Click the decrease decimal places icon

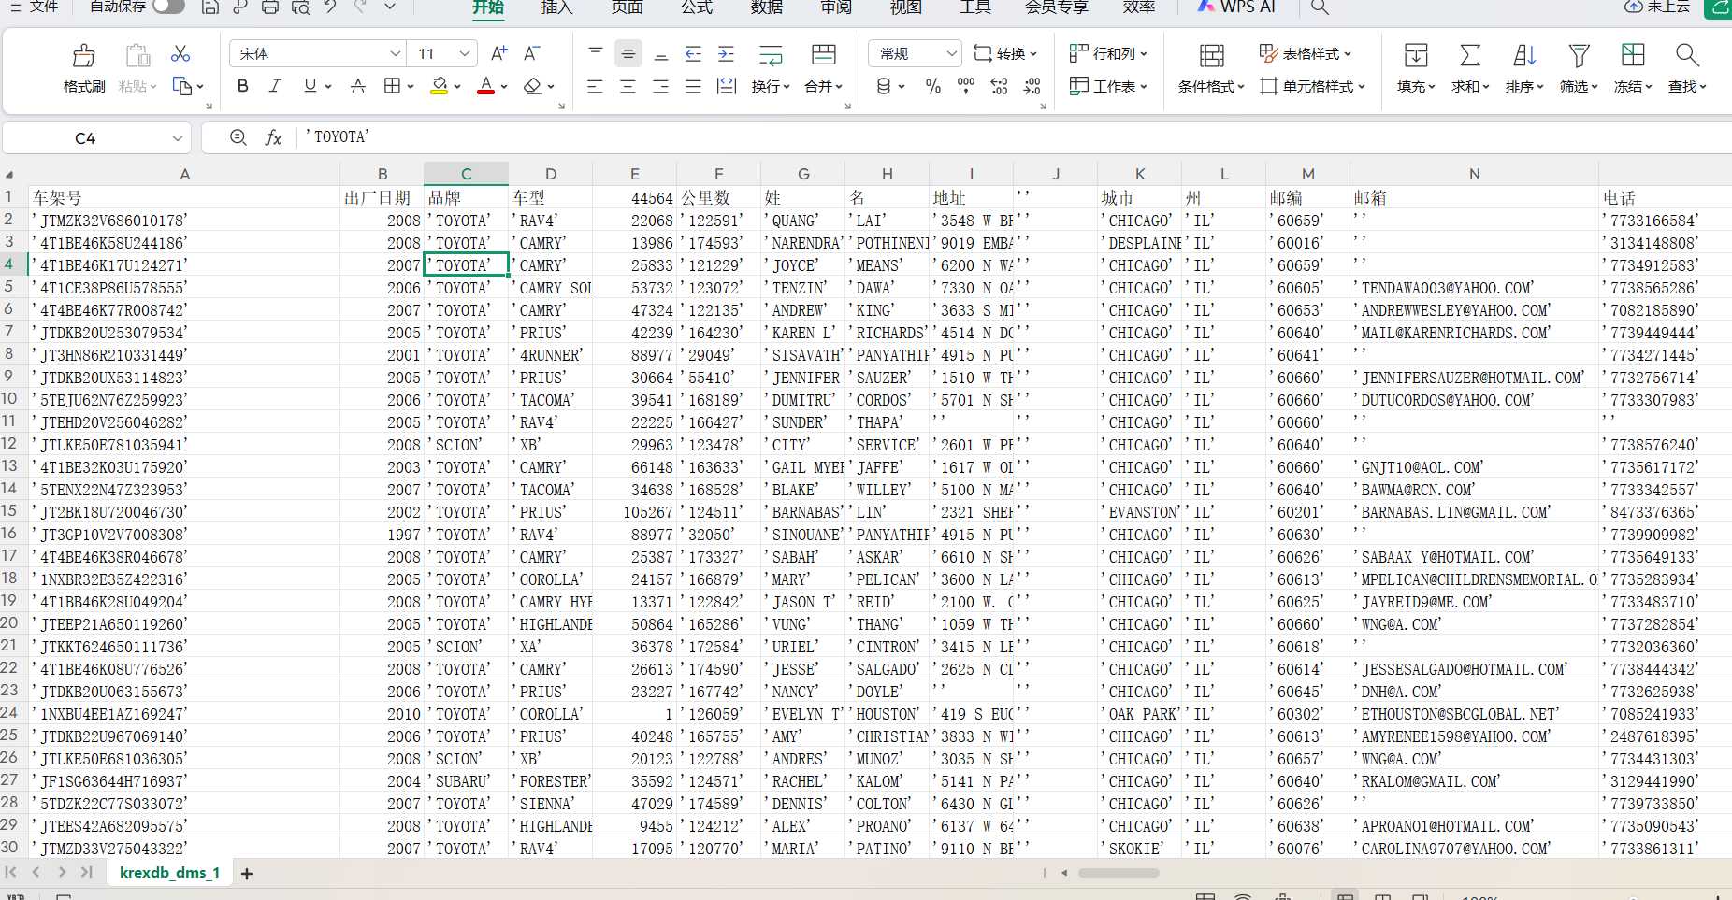1032,86
